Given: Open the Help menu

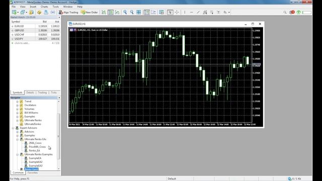Looking at the screenshot, I should pyautogui.click(x=79, y=7).
